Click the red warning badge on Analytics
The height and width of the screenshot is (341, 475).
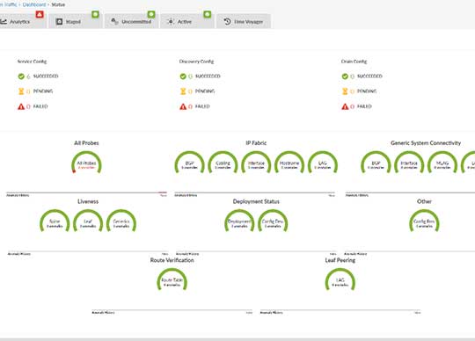40,14
